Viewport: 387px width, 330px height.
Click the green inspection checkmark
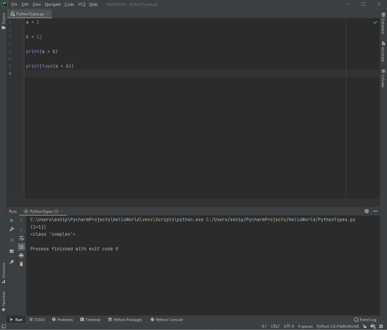click(375, 22)
